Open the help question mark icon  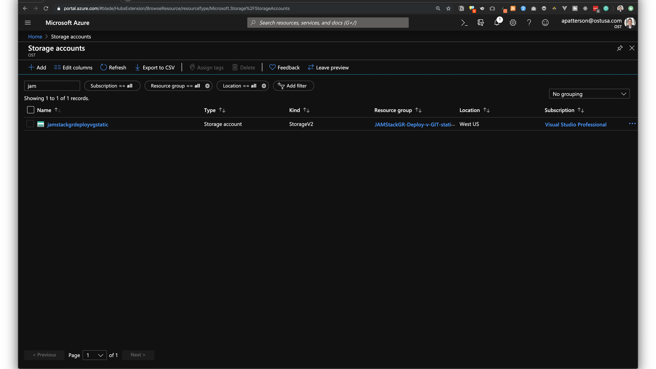529,23
